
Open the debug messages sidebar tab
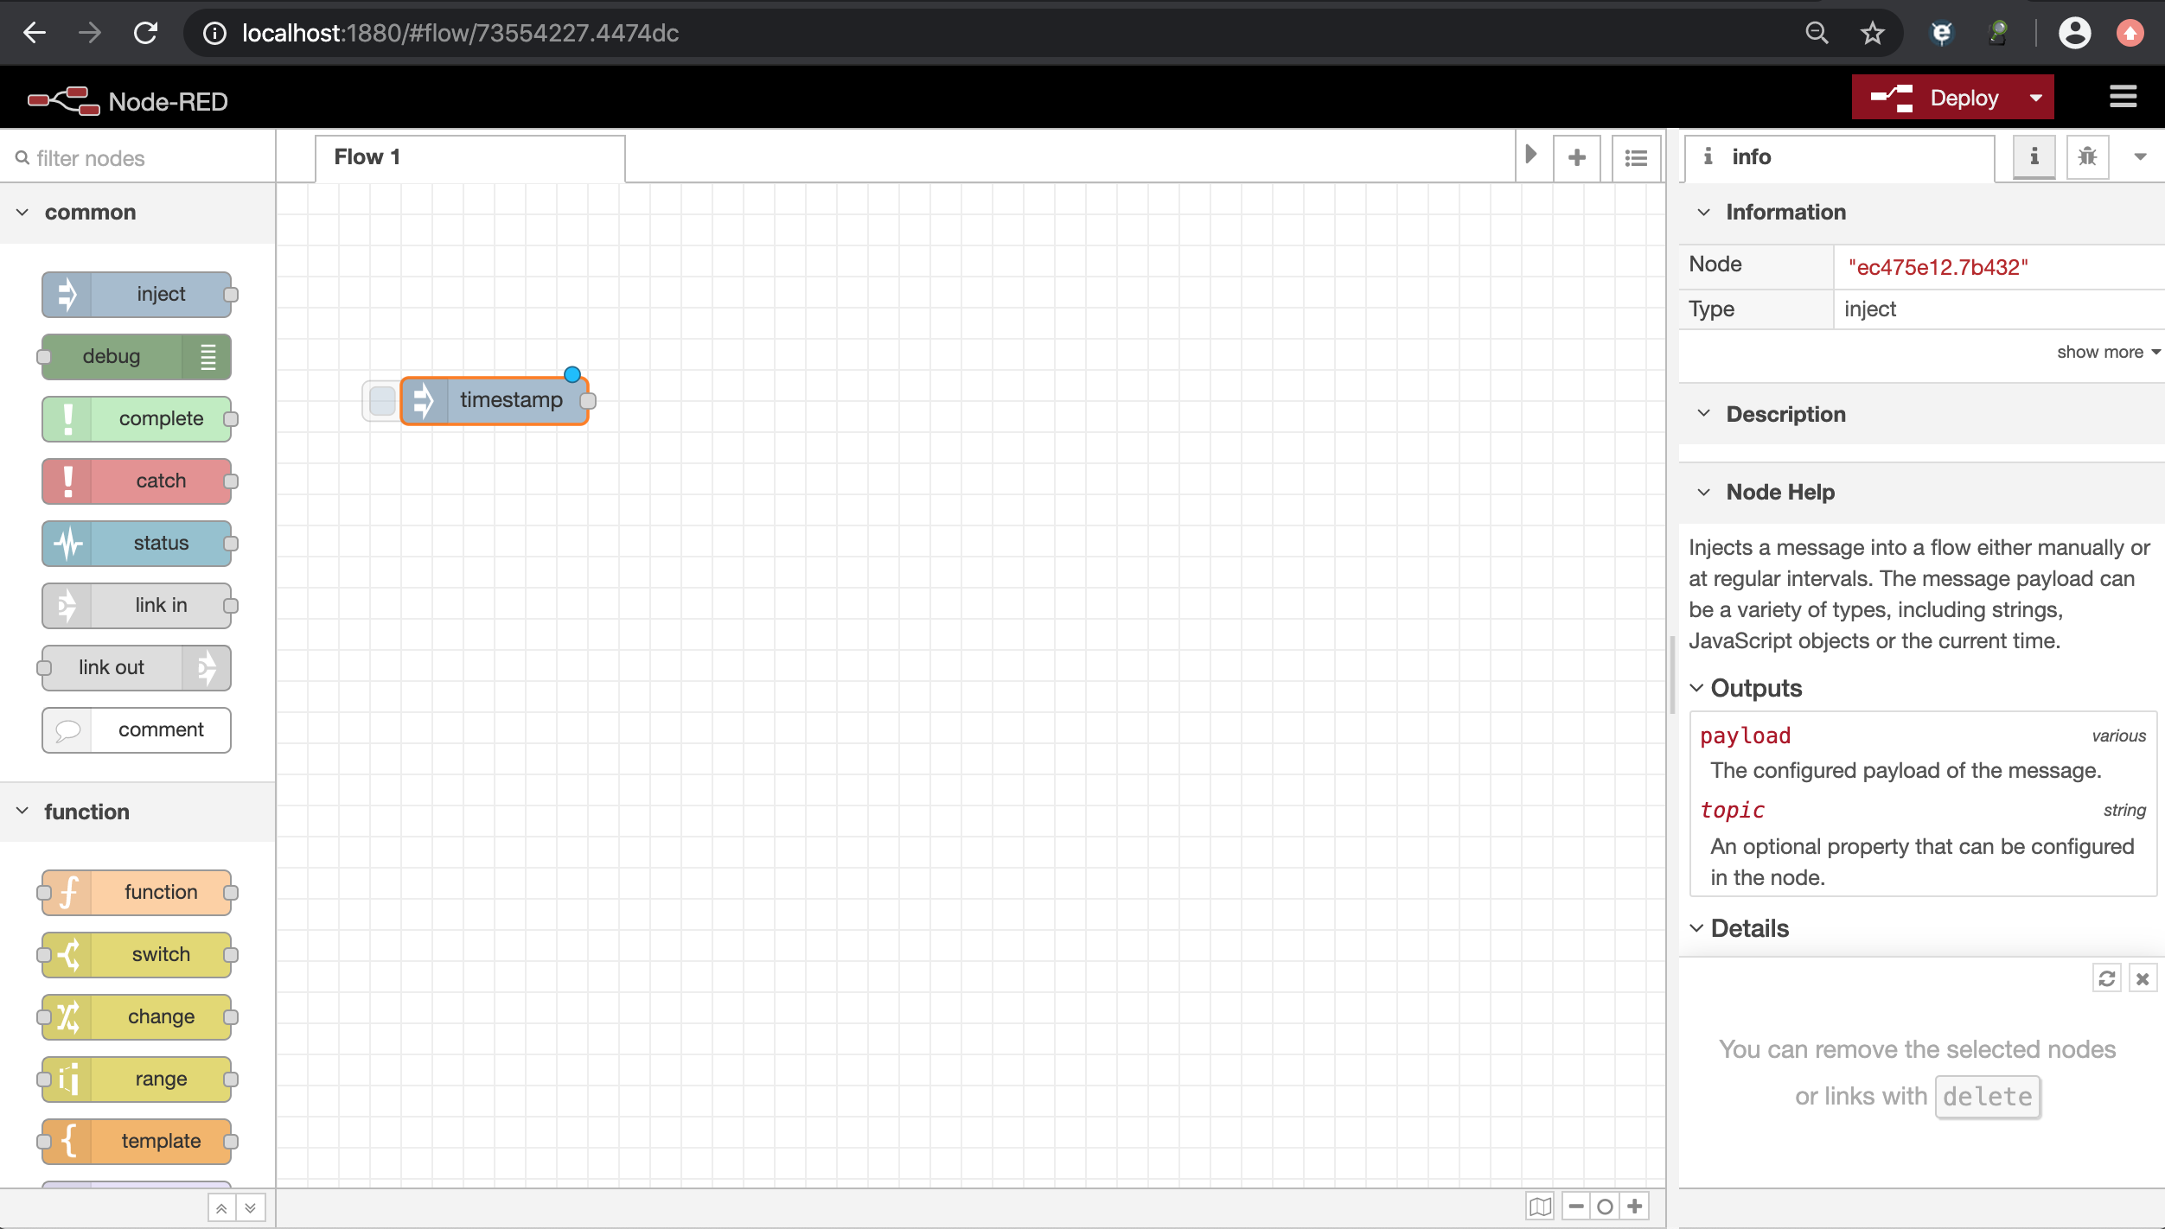2087,156
